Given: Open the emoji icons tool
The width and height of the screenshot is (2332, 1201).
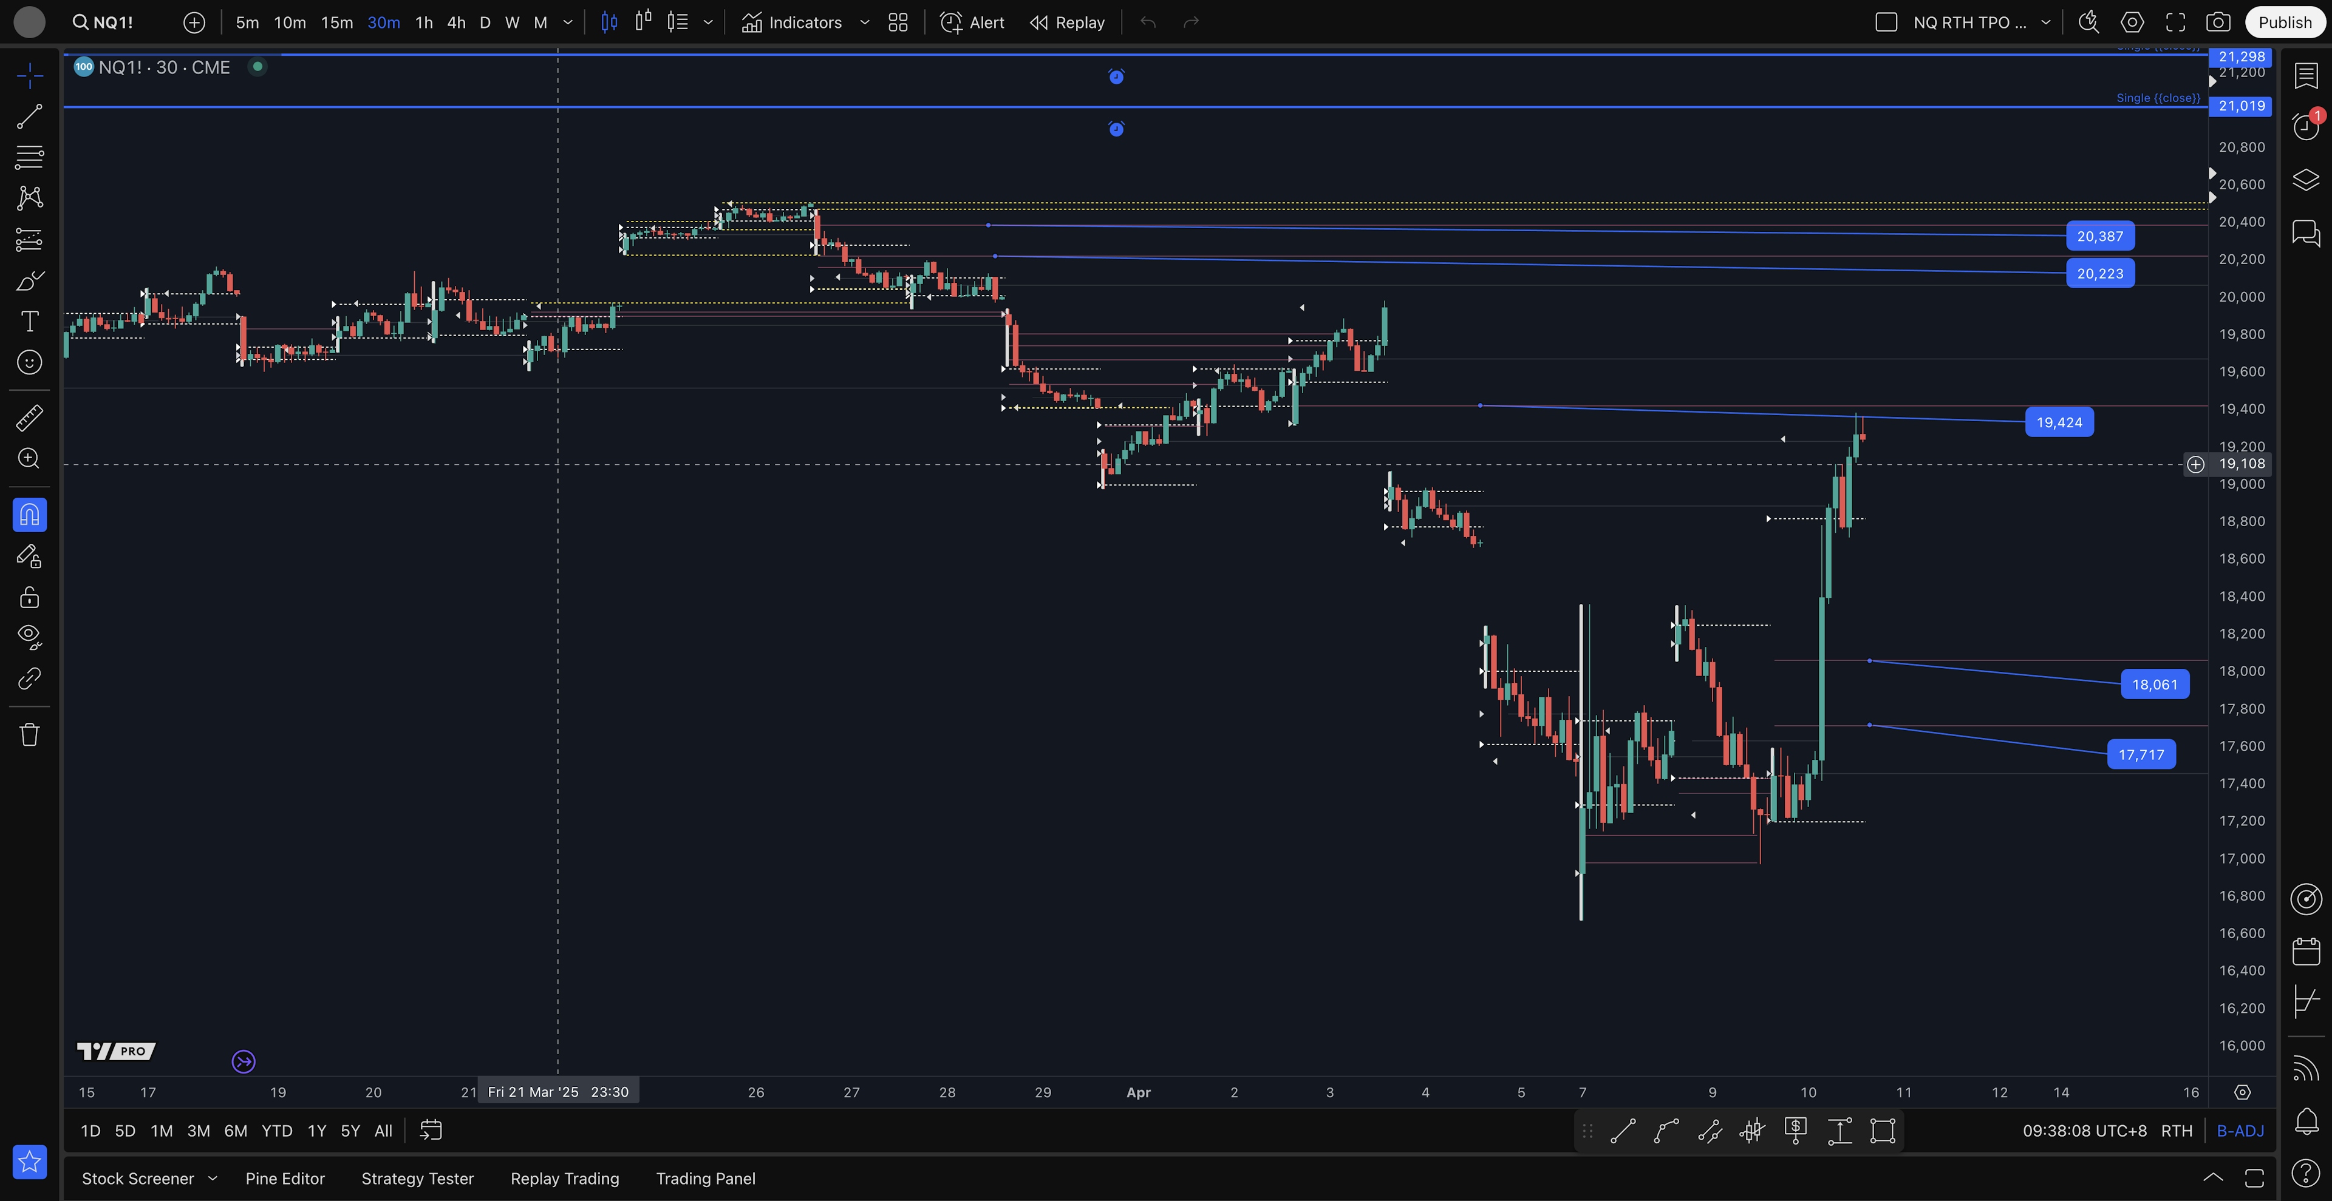Looking at the screenshot, I should tap(29, 363).
